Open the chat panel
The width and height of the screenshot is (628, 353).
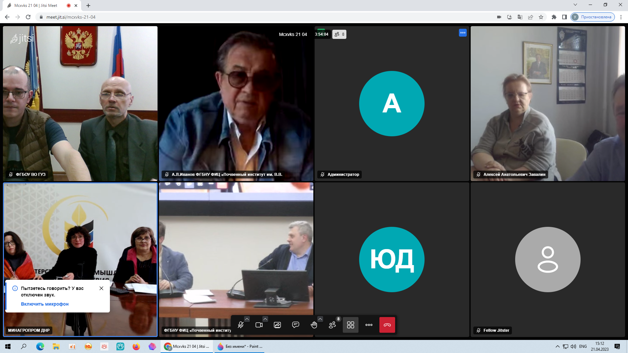(x=296, y=325)
